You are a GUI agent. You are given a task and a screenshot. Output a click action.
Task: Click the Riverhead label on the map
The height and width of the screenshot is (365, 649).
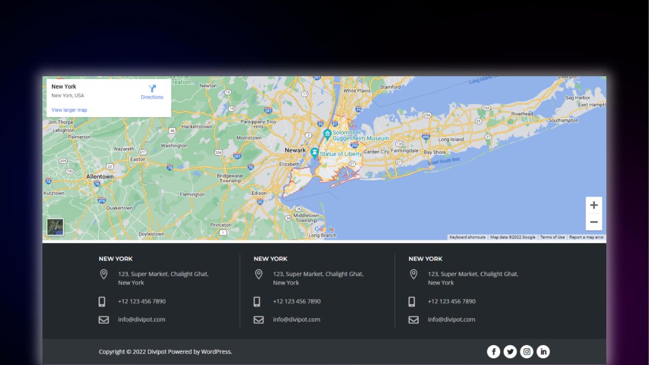522,114
